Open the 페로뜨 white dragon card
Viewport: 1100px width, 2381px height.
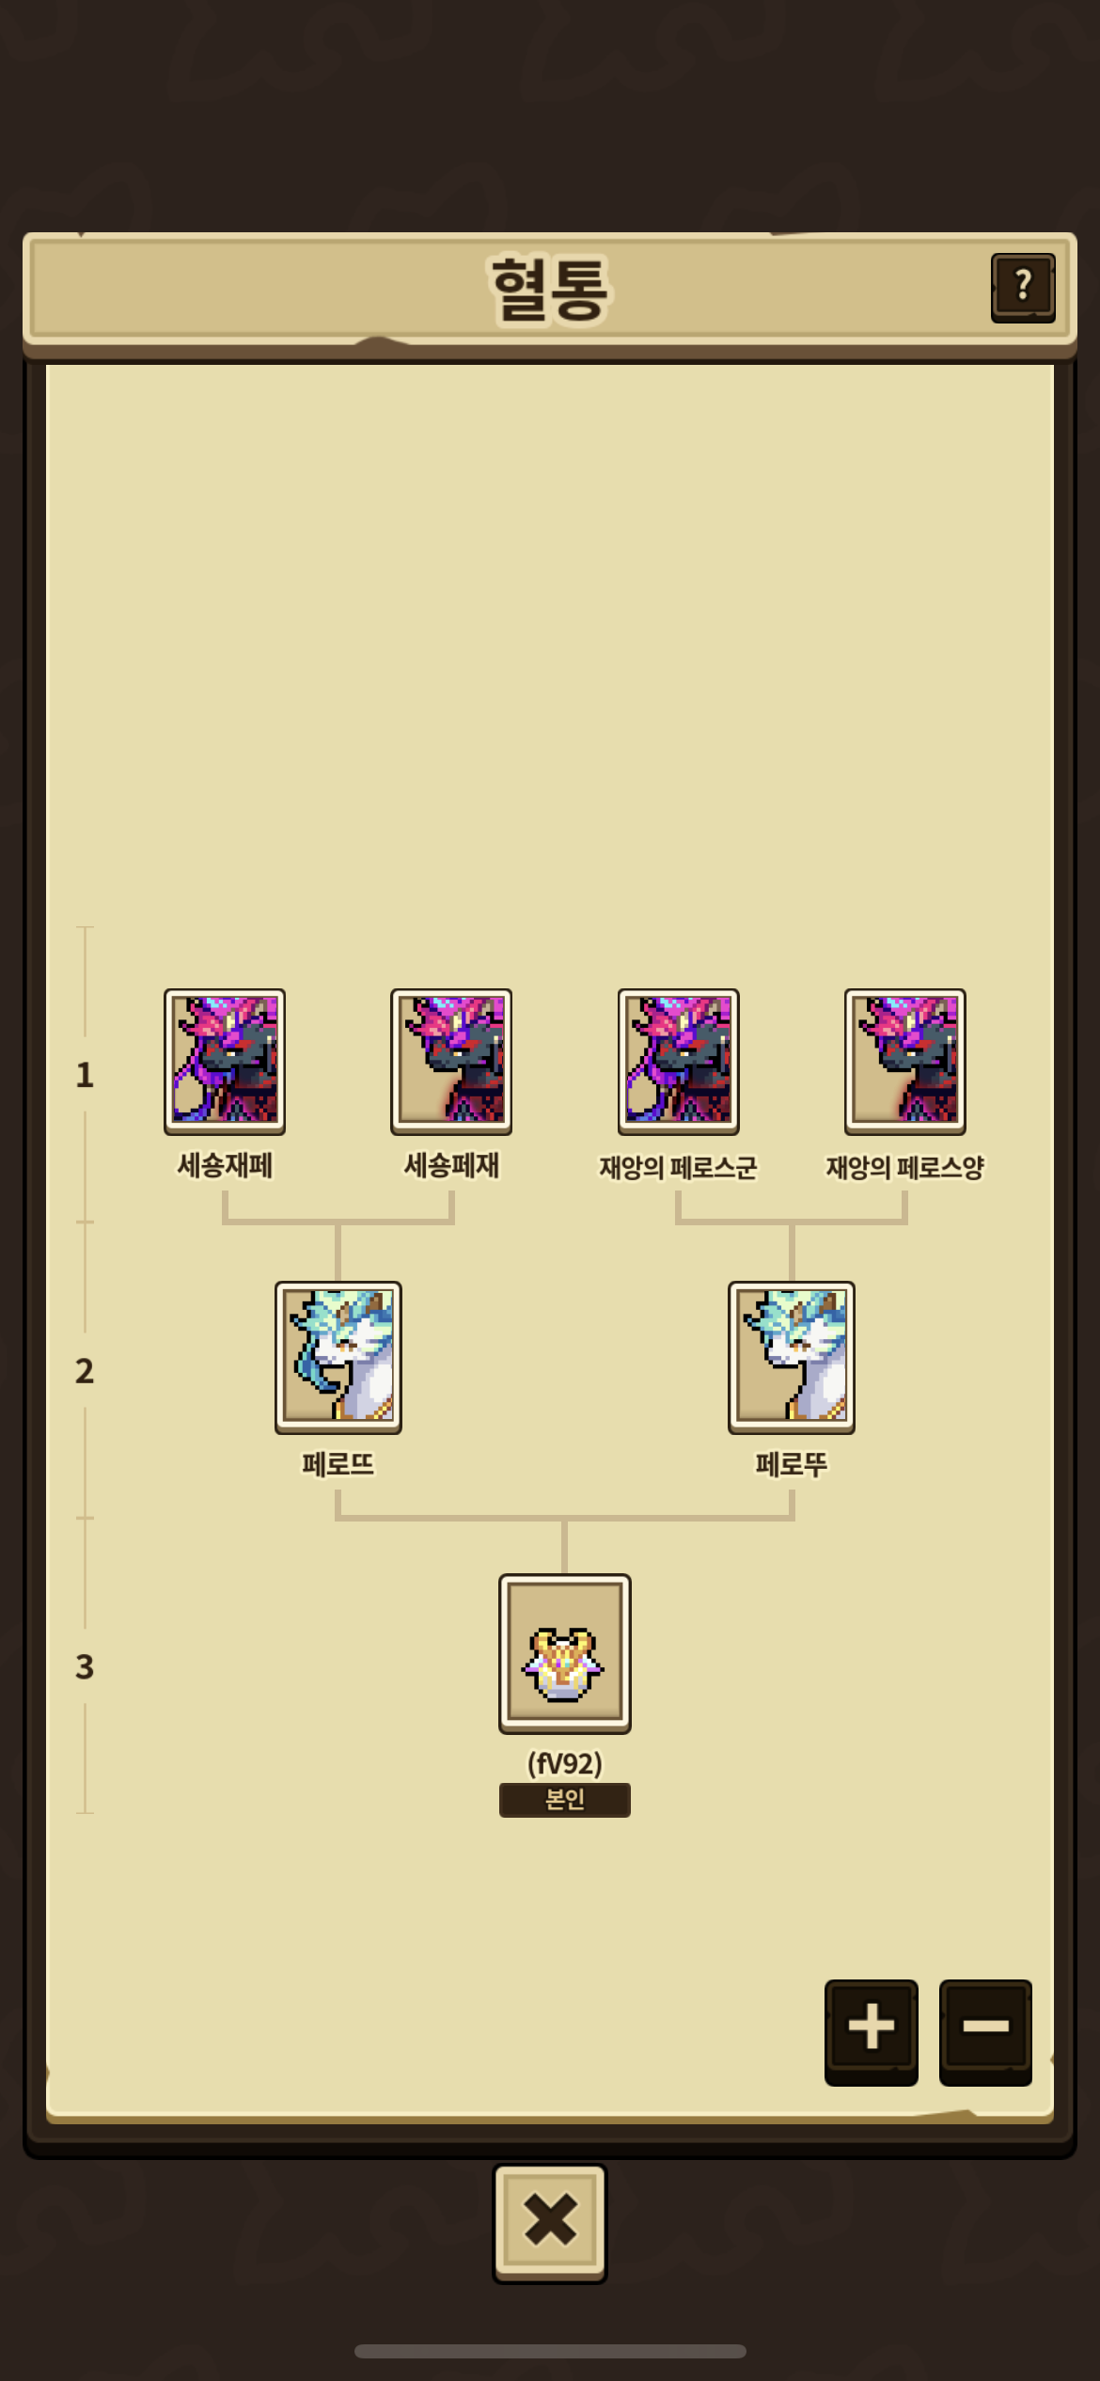click(338, 1357)
